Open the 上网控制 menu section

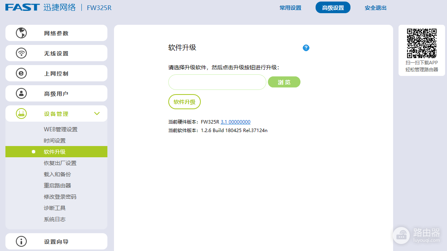57,74
